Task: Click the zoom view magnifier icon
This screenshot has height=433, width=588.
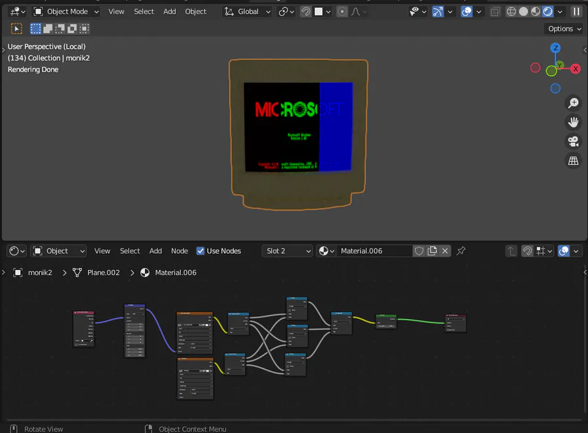Action: click(x=573, y=103)
